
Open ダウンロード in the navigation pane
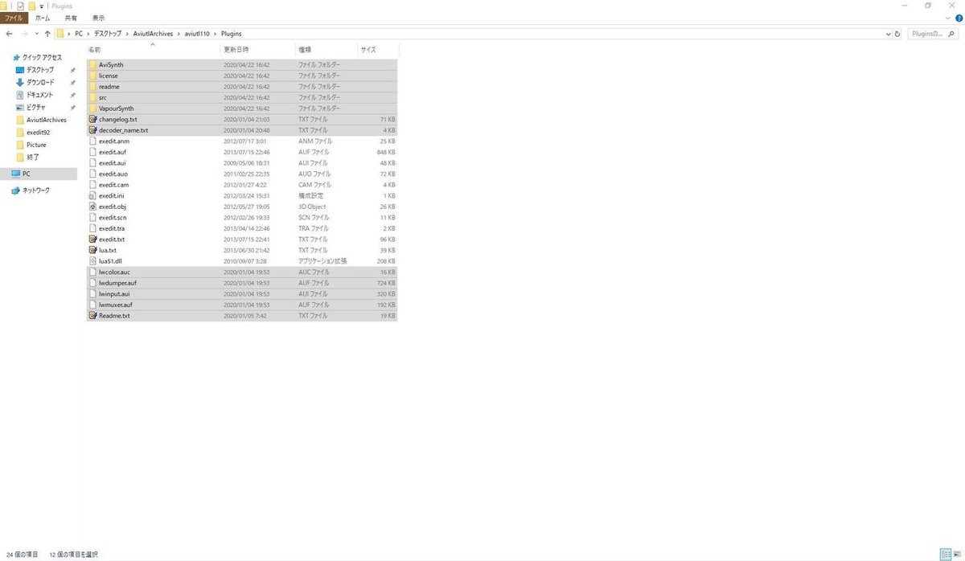35,82
